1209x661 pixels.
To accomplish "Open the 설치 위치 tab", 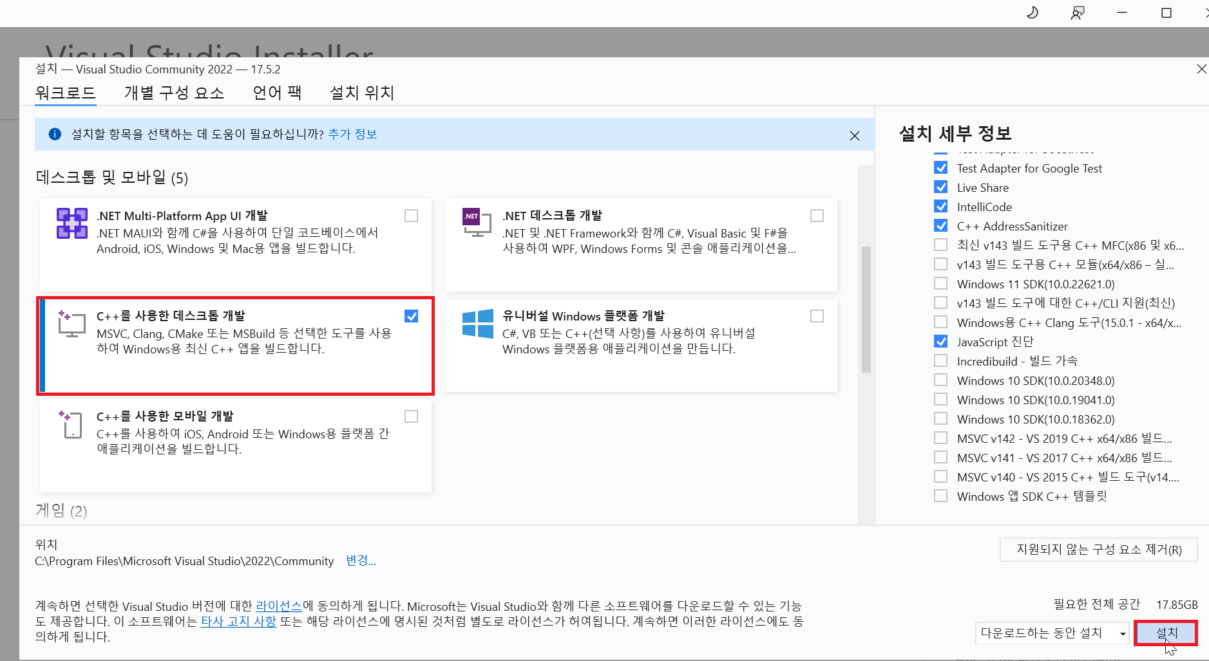I will 361,93.
